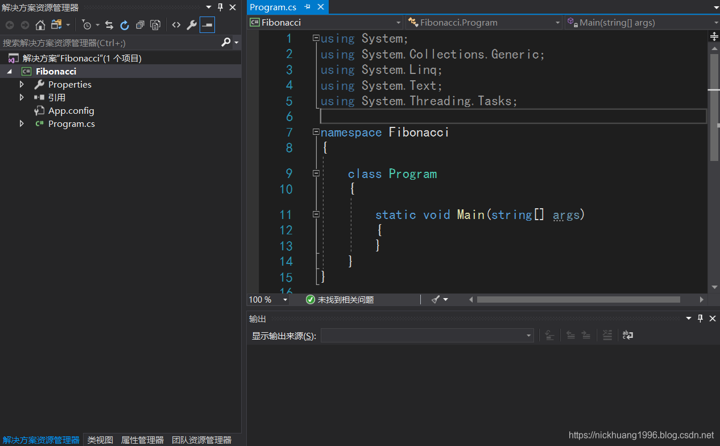Go back in Solution Explorer
Viewport: 720px width, 446px height.
click(x=10, y=25)
